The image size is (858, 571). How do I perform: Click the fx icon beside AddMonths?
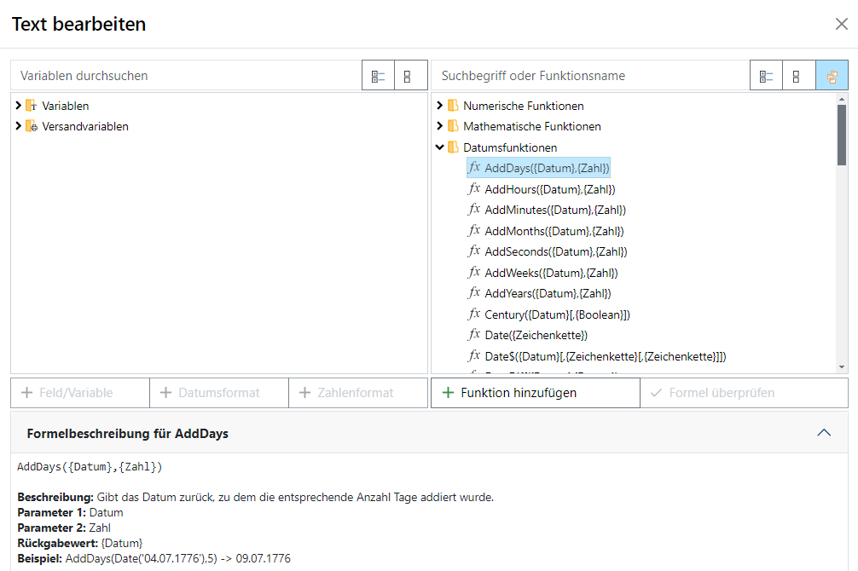tap(474, 231)
